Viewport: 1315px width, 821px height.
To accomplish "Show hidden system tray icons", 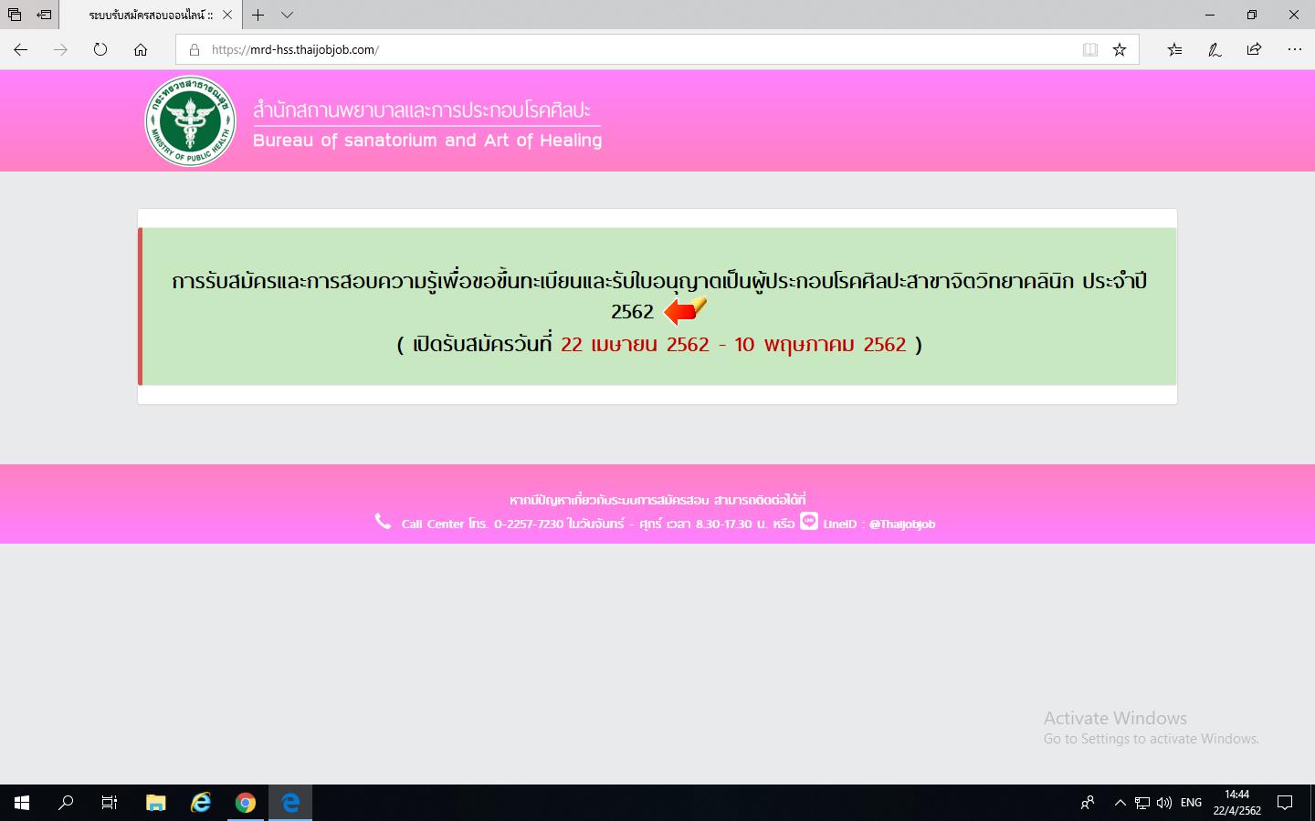I will [1120, 803].
